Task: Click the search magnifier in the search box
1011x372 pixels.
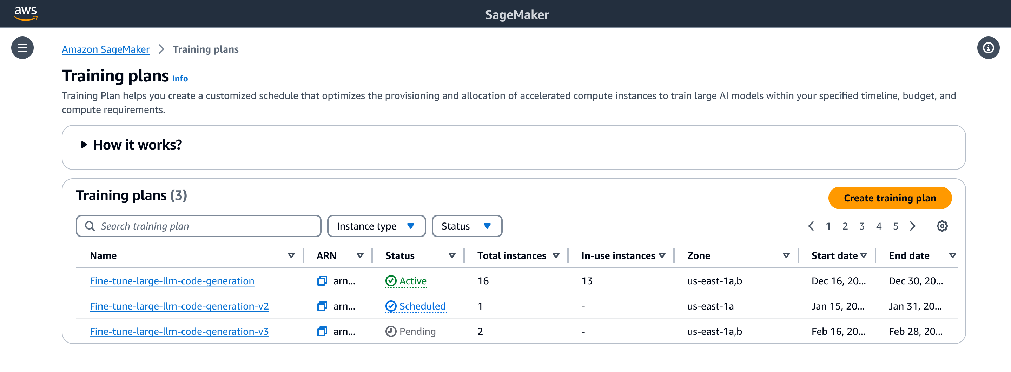Action: pyautogui.click(x=90, y=226)
